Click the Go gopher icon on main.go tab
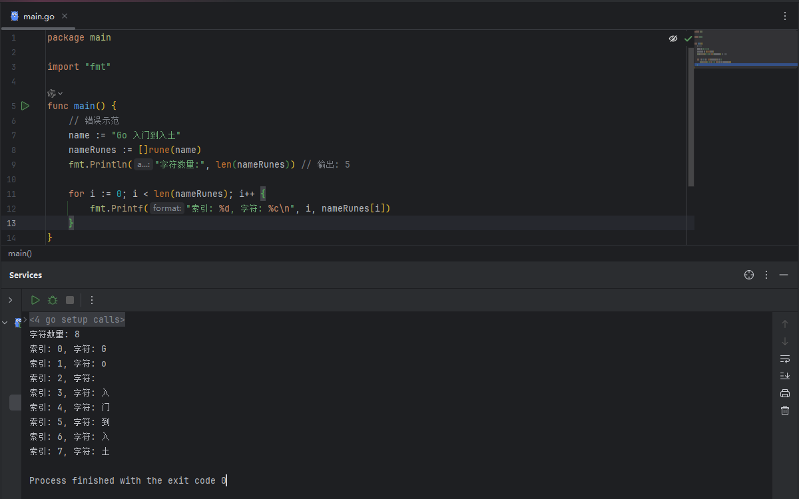Image resolution: width=799 pixels, height=499 pixels. [15, 16]
